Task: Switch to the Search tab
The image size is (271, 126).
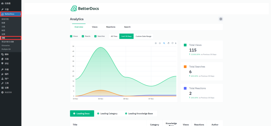Action: coord(127,27)
